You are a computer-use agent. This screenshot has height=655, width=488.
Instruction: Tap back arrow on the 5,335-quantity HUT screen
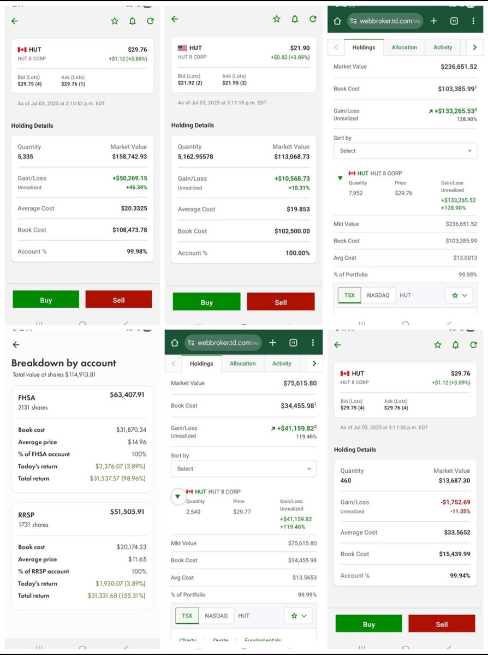pyautogui.click(x=15, y=21)
